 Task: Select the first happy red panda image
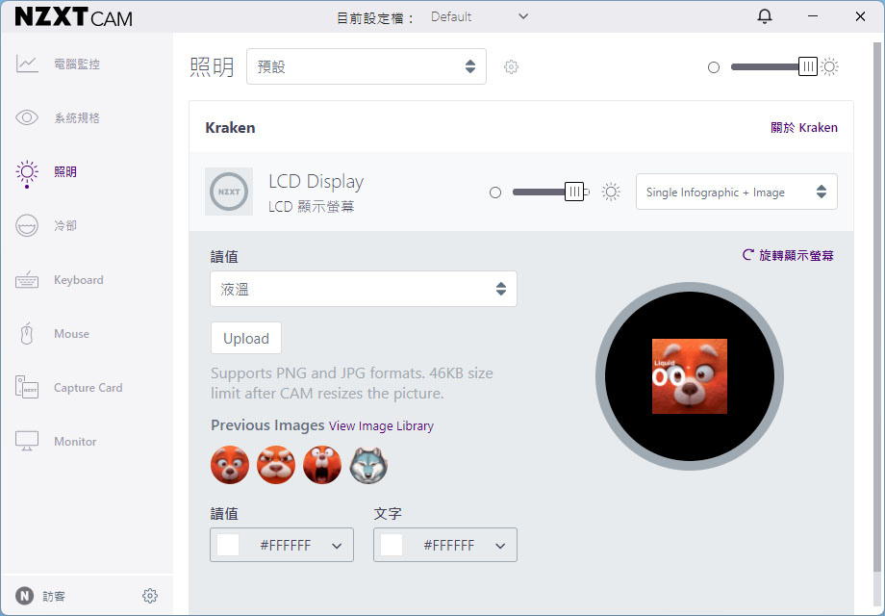[230, 465]
